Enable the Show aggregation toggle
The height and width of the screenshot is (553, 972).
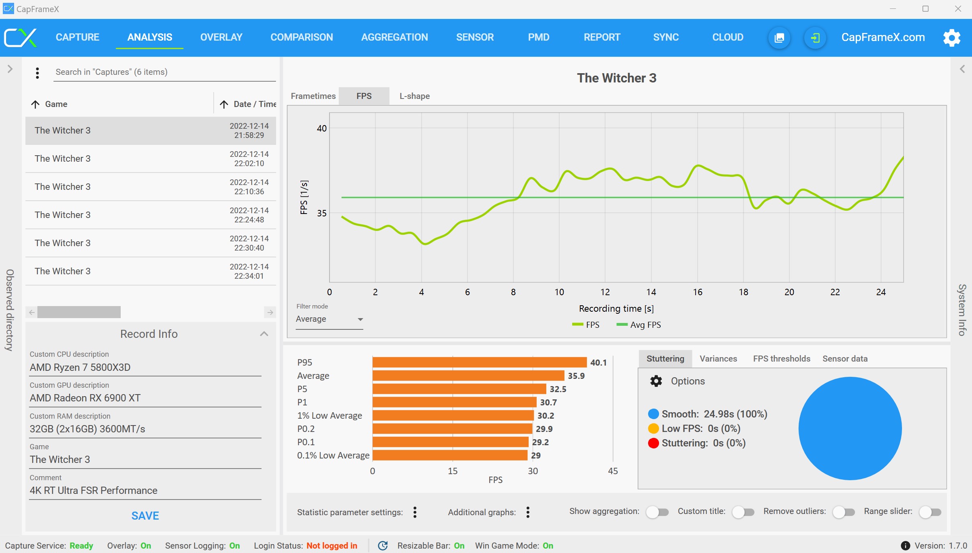(657, 512)
